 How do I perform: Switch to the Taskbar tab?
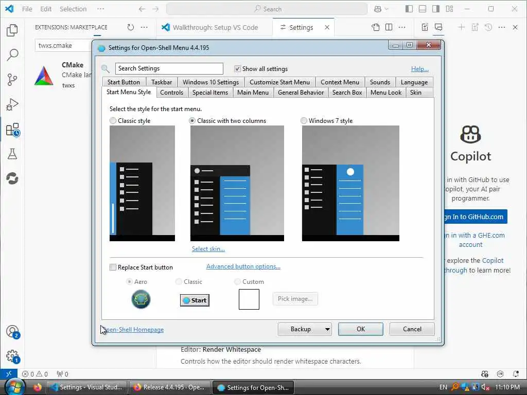click(x=162, y=82)
